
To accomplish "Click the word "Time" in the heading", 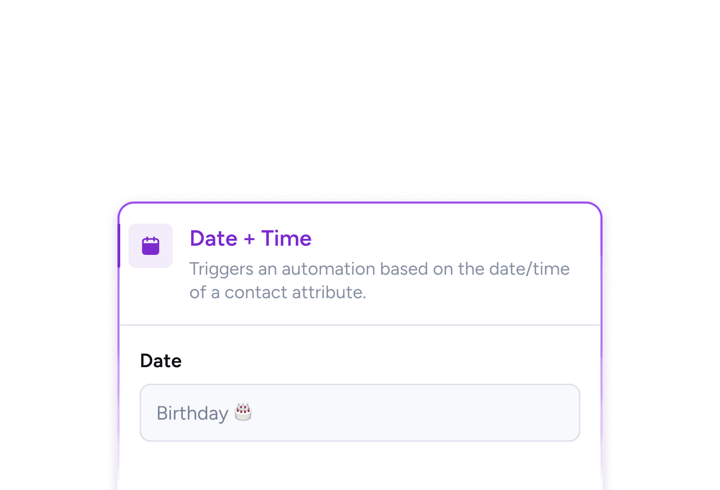I will pyautogui.click(x=287, y=238).
